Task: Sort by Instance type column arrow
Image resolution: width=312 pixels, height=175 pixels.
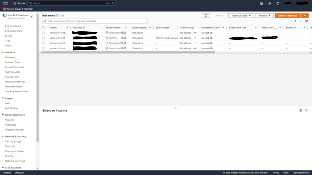Action: pos(150,27)
